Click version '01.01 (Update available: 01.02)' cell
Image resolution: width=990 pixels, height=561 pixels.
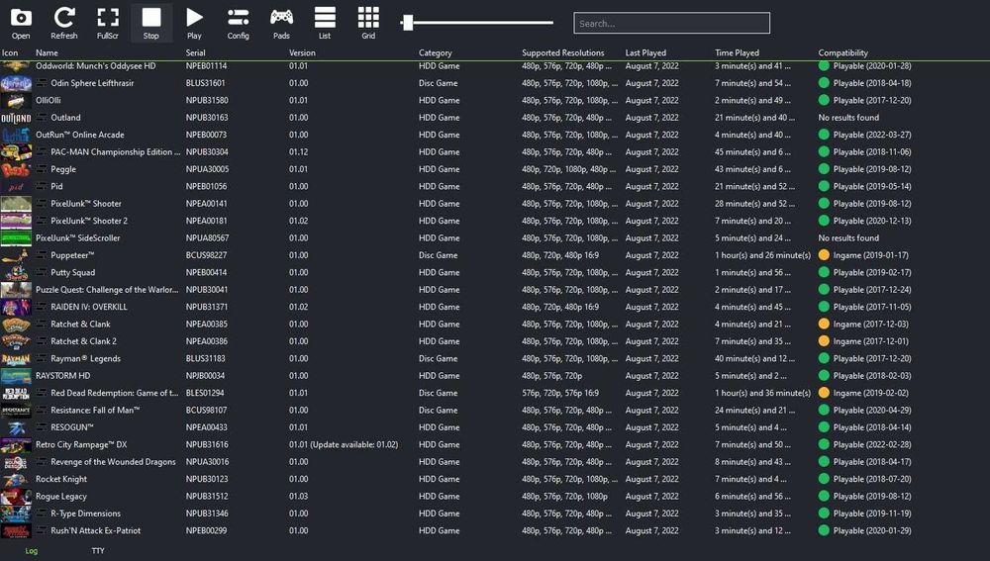click(344, 444)
